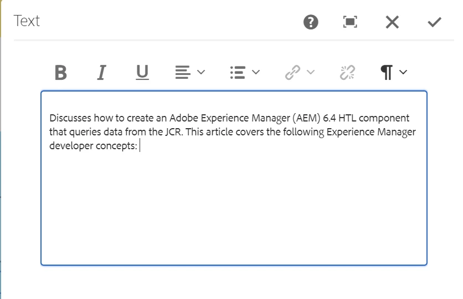Apply underline formatting
The image size is (463, 299).
pyautogui.click(x=142, y=73)
